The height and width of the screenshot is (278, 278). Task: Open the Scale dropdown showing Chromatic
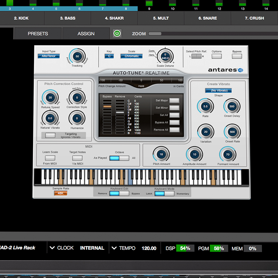click(132, 56)
